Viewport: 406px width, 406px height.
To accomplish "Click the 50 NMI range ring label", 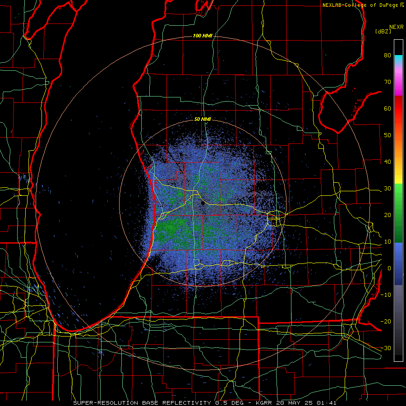I will point(203,120).
